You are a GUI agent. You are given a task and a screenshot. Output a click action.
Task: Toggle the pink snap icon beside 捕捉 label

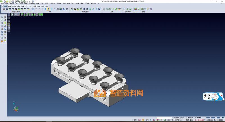point(139,120)
